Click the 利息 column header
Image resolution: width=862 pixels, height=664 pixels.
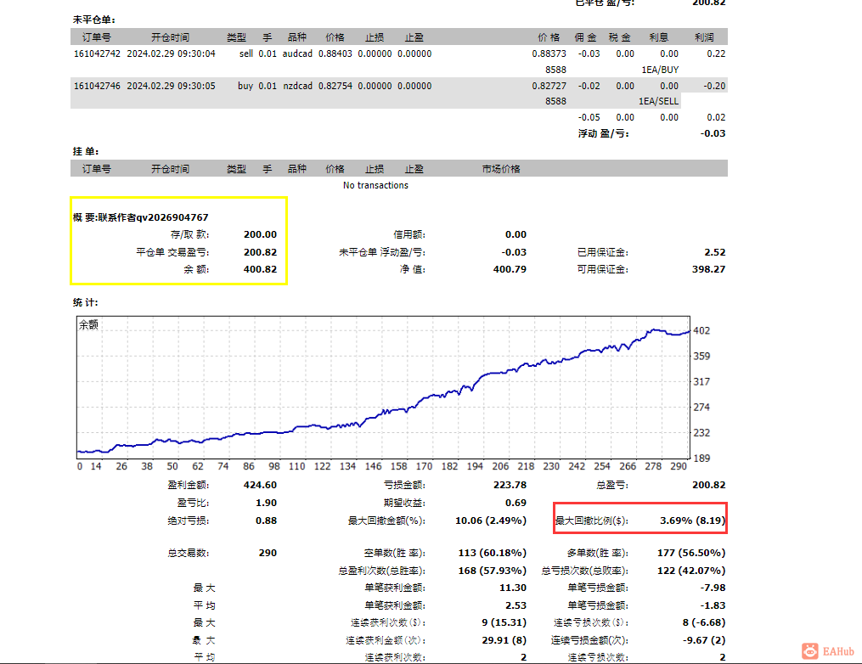pyautogui.click(x=658, y=37)
